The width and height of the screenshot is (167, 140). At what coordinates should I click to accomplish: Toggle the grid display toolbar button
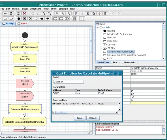click(19, 14)
